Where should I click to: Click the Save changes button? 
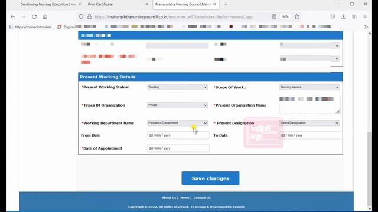(210, 178)
